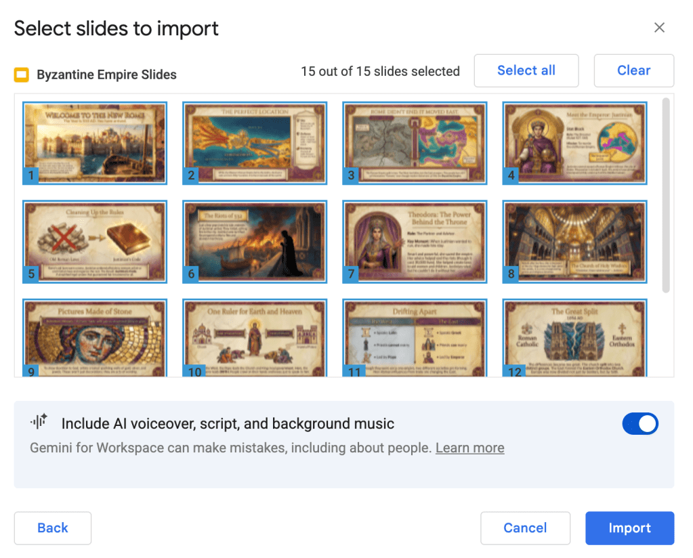Click the AI voiceover sparkle icon

(39, 423)
